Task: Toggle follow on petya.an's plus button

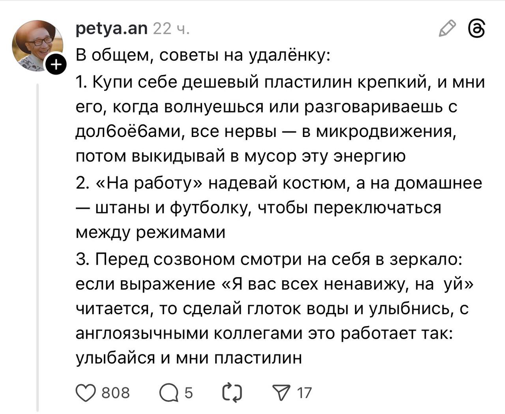Action: point(56,63)
